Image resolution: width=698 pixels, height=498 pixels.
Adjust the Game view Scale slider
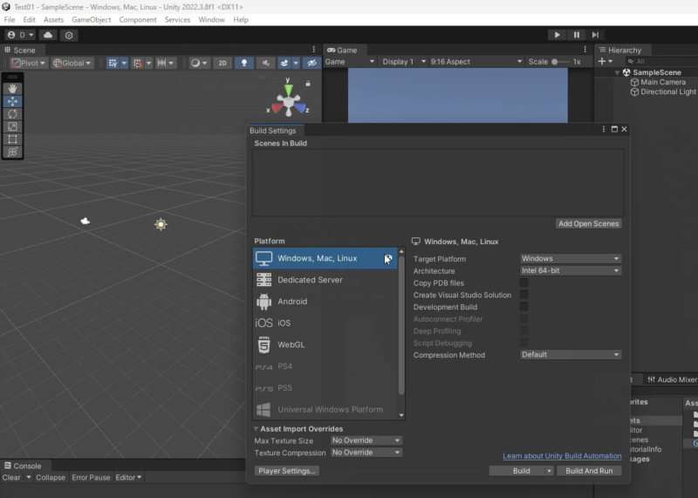point(556,62)
